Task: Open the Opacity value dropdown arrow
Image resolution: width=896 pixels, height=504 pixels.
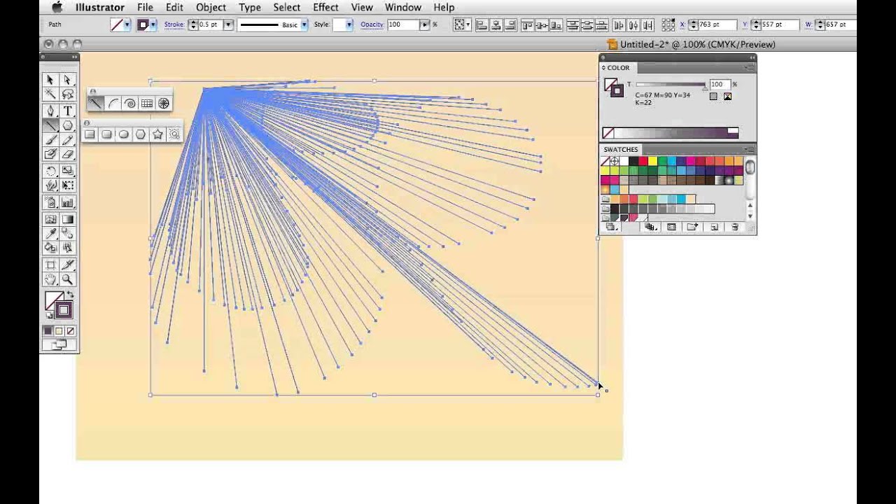Action: tap(424, 24)
